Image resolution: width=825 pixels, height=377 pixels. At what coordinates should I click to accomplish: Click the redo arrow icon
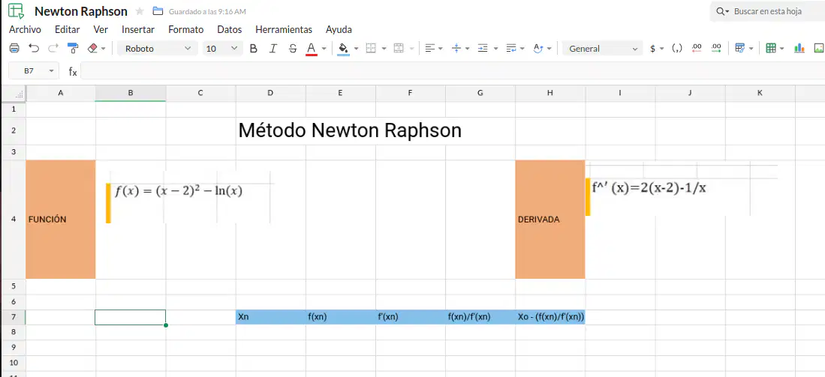pyautogui.click(x=53, y=48)
